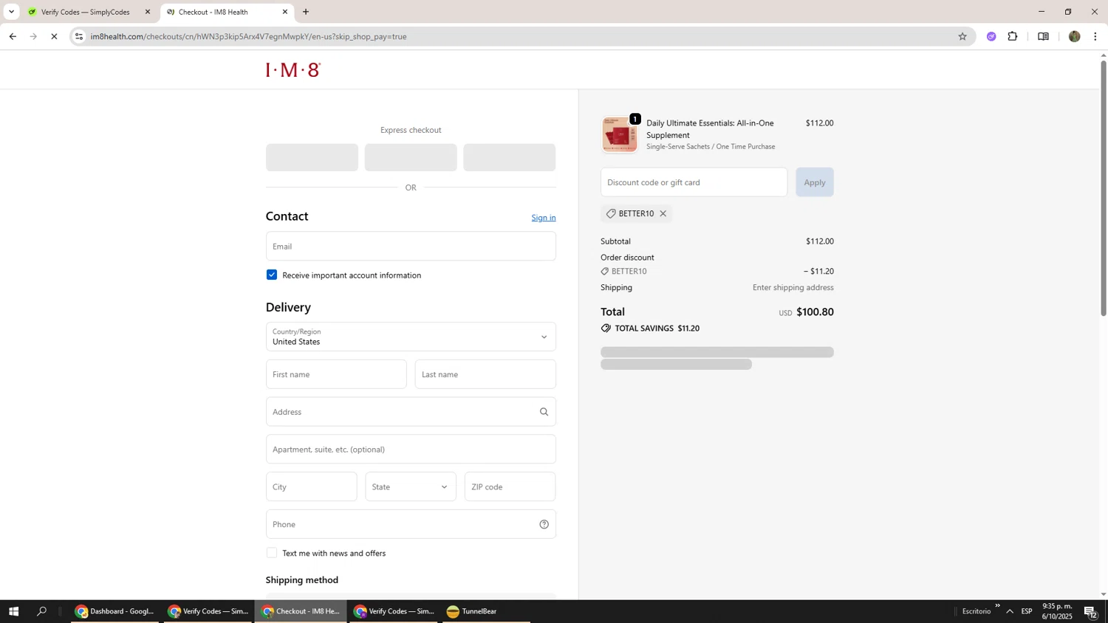
Task: Close the Checkout - IM8 Health tab
Action: (285, 12)
